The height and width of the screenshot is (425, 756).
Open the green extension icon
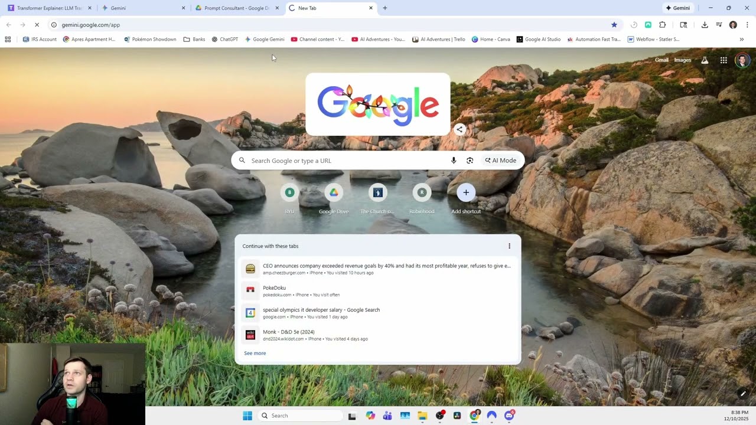click(648, 25)
